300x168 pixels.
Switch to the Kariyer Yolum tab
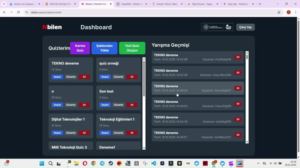coord(167,4)
